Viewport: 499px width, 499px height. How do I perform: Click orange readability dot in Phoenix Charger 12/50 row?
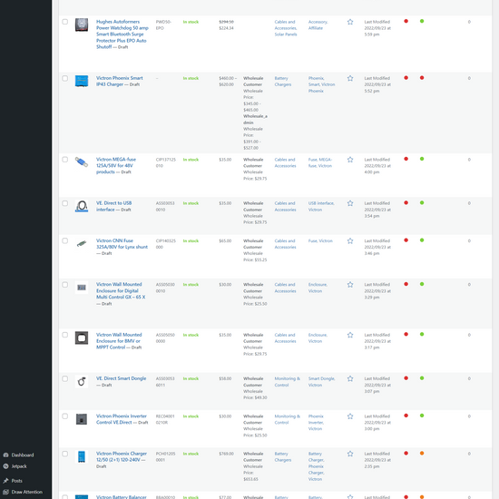point(422,453)
